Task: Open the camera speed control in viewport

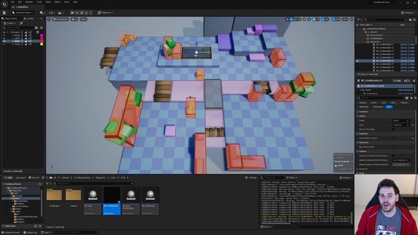Action: point(345,20)
